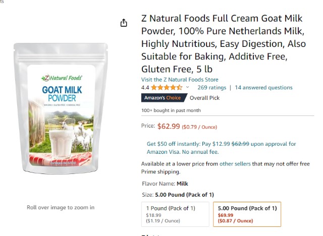Click the 100+ bought in past month note
The image size is (323, 236).
click(171, 110)
